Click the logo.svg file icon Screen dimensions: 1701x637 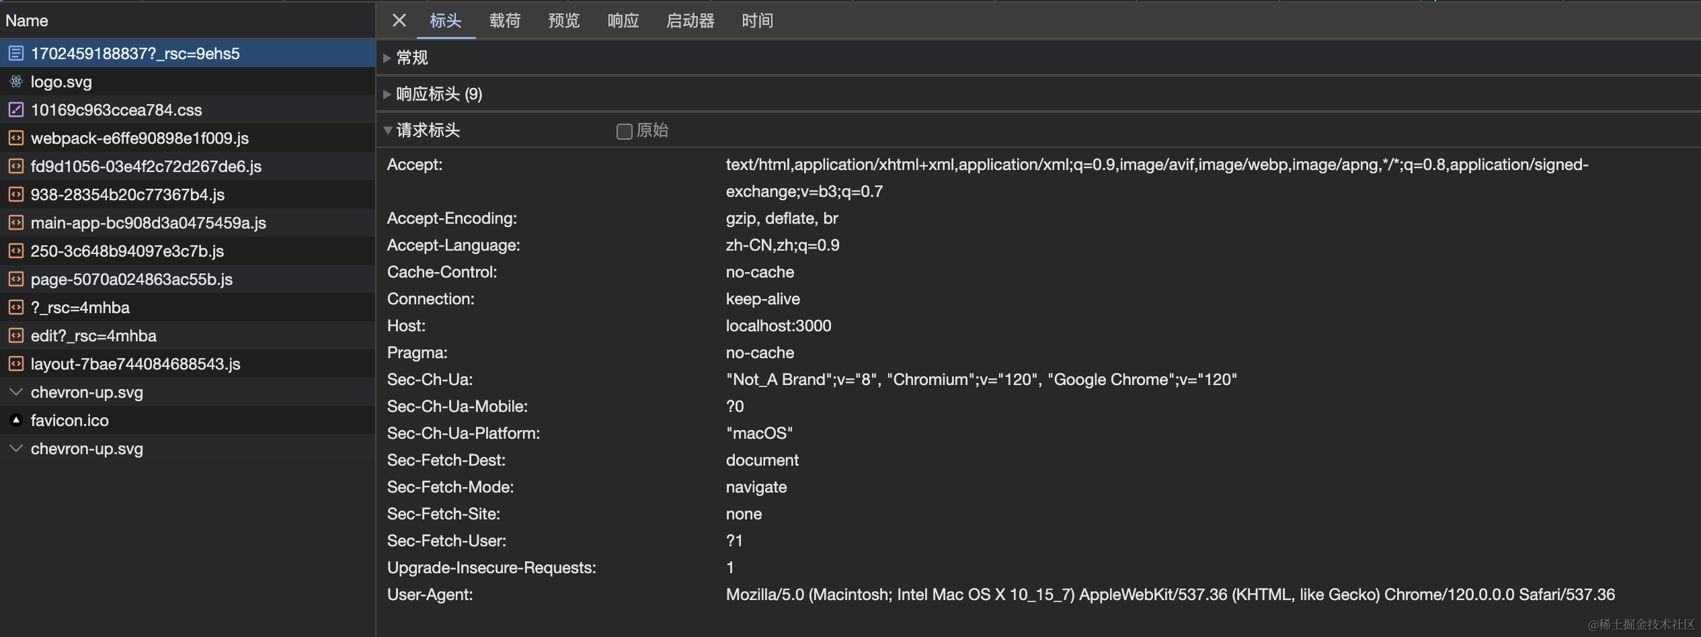[16, 82]
